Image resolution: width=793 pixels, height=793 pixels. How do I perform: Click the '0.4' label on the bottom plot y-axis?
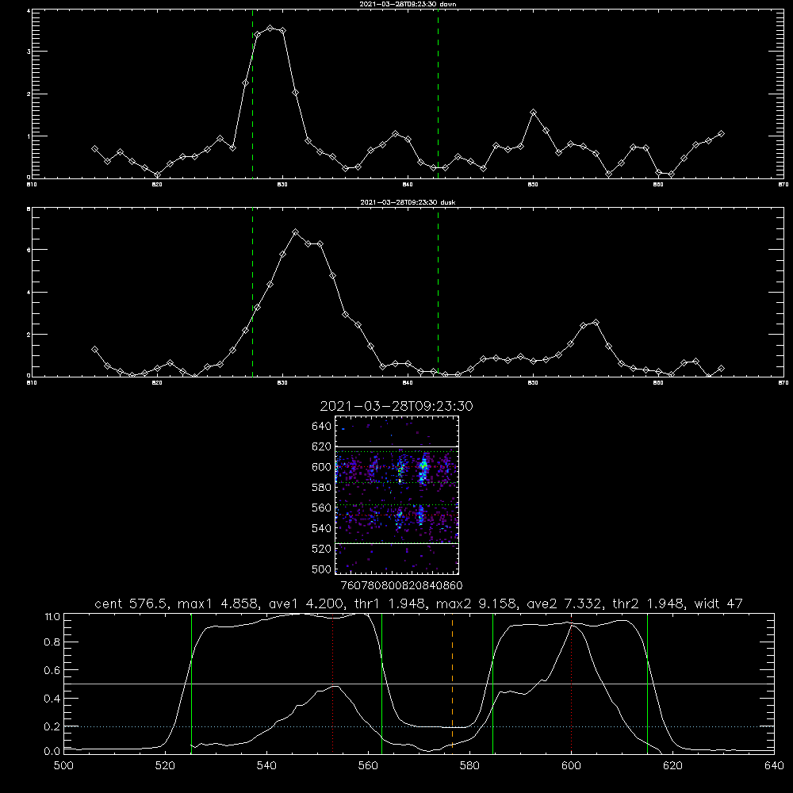coord(52,699)
